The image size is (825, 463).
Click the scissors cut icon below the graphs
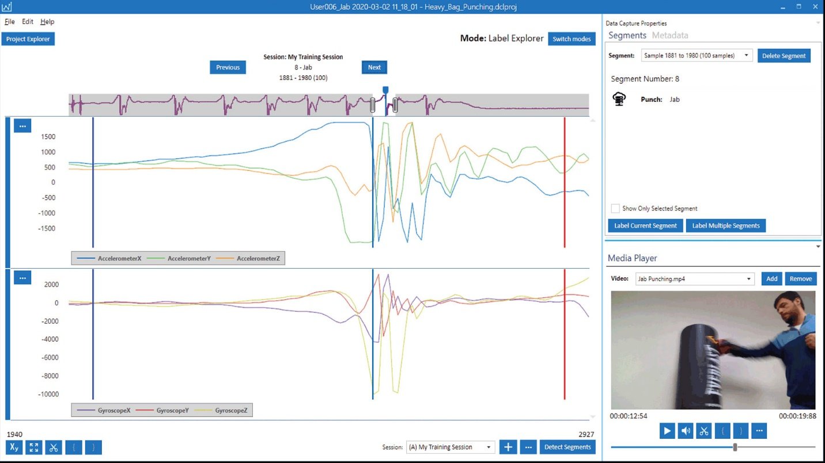click(54, 447)
